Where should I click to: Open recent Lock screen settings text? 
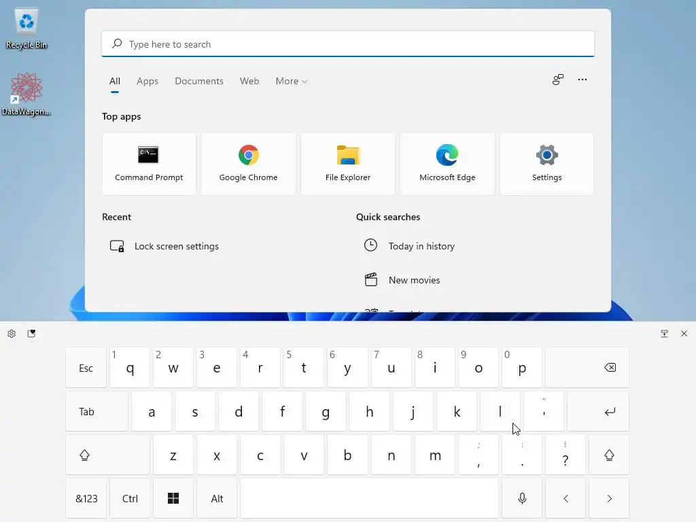pos(177,246)
